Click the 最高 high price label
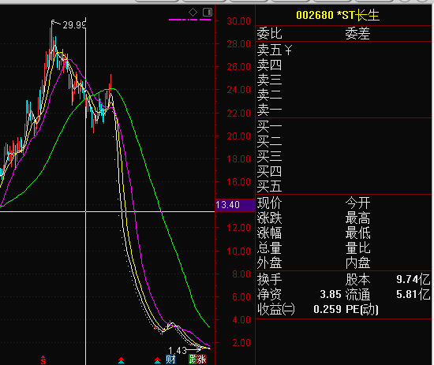 click(357, 218)
